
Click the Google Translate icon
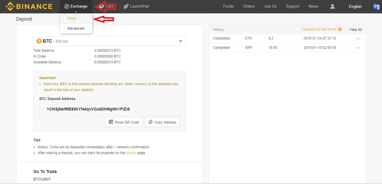pyautogui.click(x=376, y=6)
